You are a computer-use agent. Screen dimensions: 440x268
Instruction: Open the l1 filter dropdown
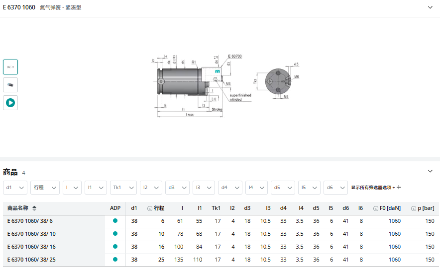96,188
